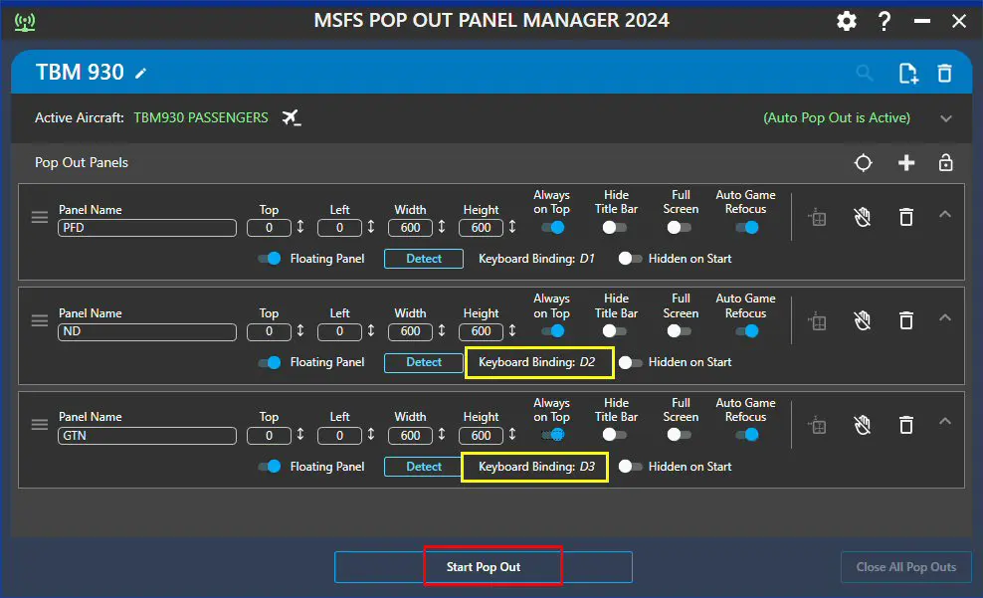This screenshot has width=983, height=598.
Task: Collapse the ND panel row
Action: click(x=945, y=317)
